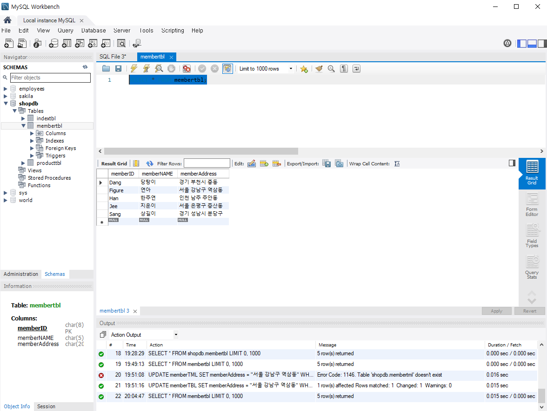Screen dimensions: 547x411
Task: Open script file in editor folder icon
Action: [x=106, y=69]
